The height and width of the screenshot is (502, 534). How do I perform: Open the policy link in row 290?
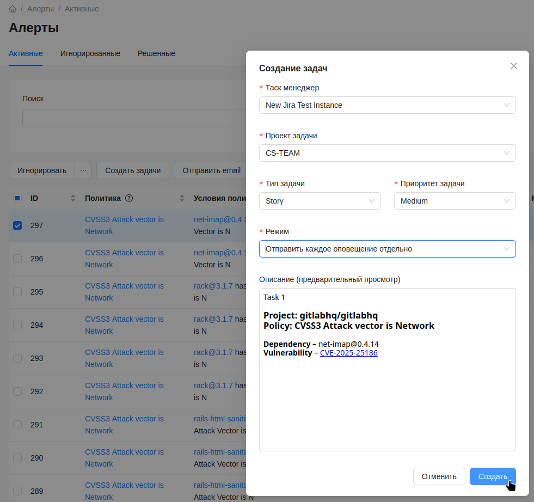124,458
